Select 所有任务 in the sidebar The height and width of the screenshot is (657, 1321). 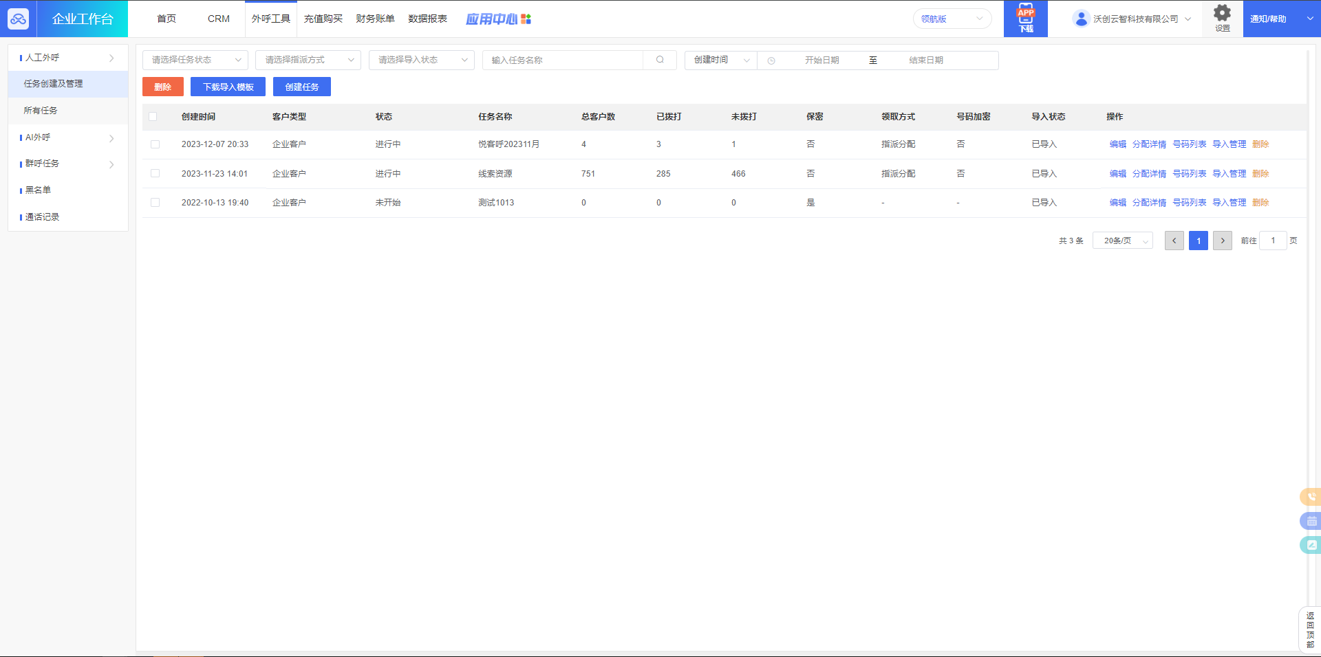point(67,111)
